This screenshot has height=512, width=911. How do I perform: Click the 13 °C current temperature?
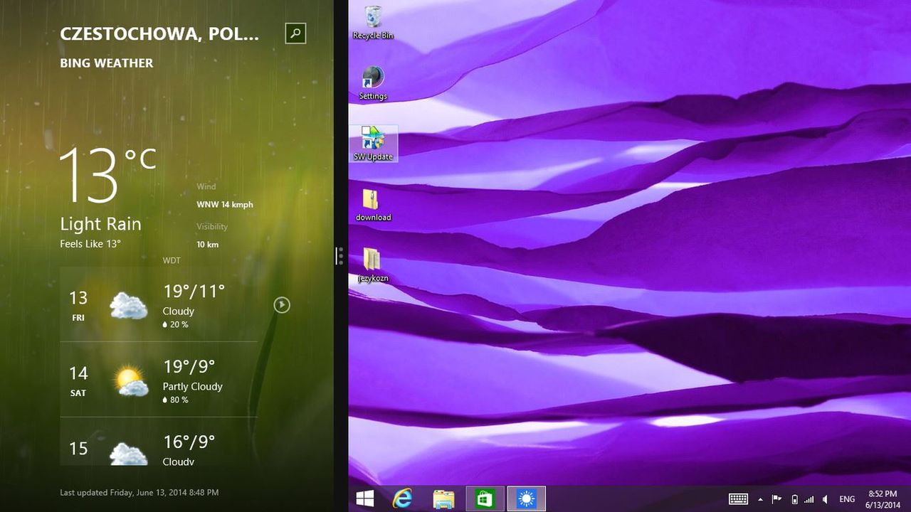tap(107, 175)
